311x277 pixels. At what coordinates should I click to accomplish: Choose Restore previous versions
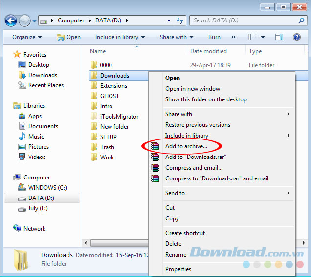pos(222,125)
